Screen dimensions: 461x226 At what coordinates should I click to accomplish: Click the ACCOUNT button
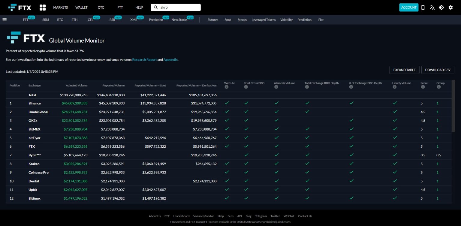(x=409, y=8)
